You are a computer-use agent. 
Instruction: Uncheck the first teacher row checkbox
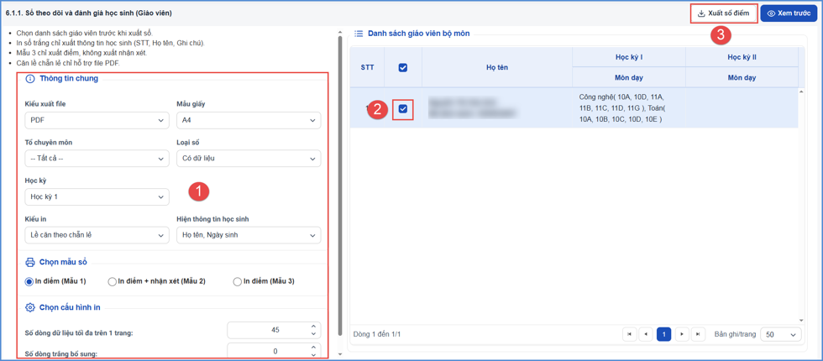click(x=403, y=108)
